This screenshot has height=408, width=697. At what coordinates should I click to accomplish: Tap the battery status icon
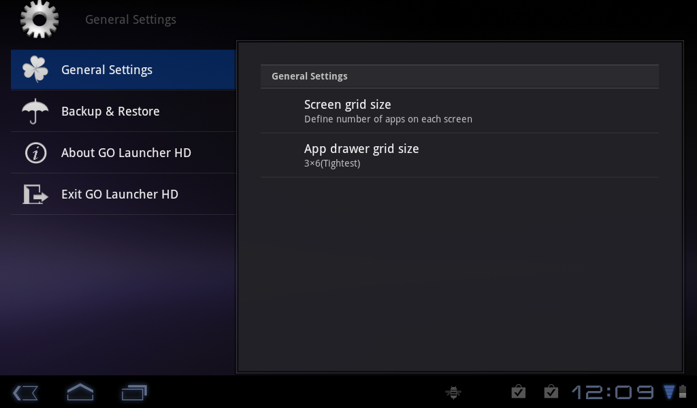coord(682,392)
